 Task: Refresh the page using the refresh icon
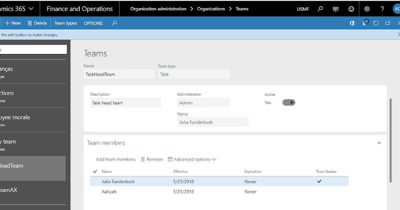(376, 23)
